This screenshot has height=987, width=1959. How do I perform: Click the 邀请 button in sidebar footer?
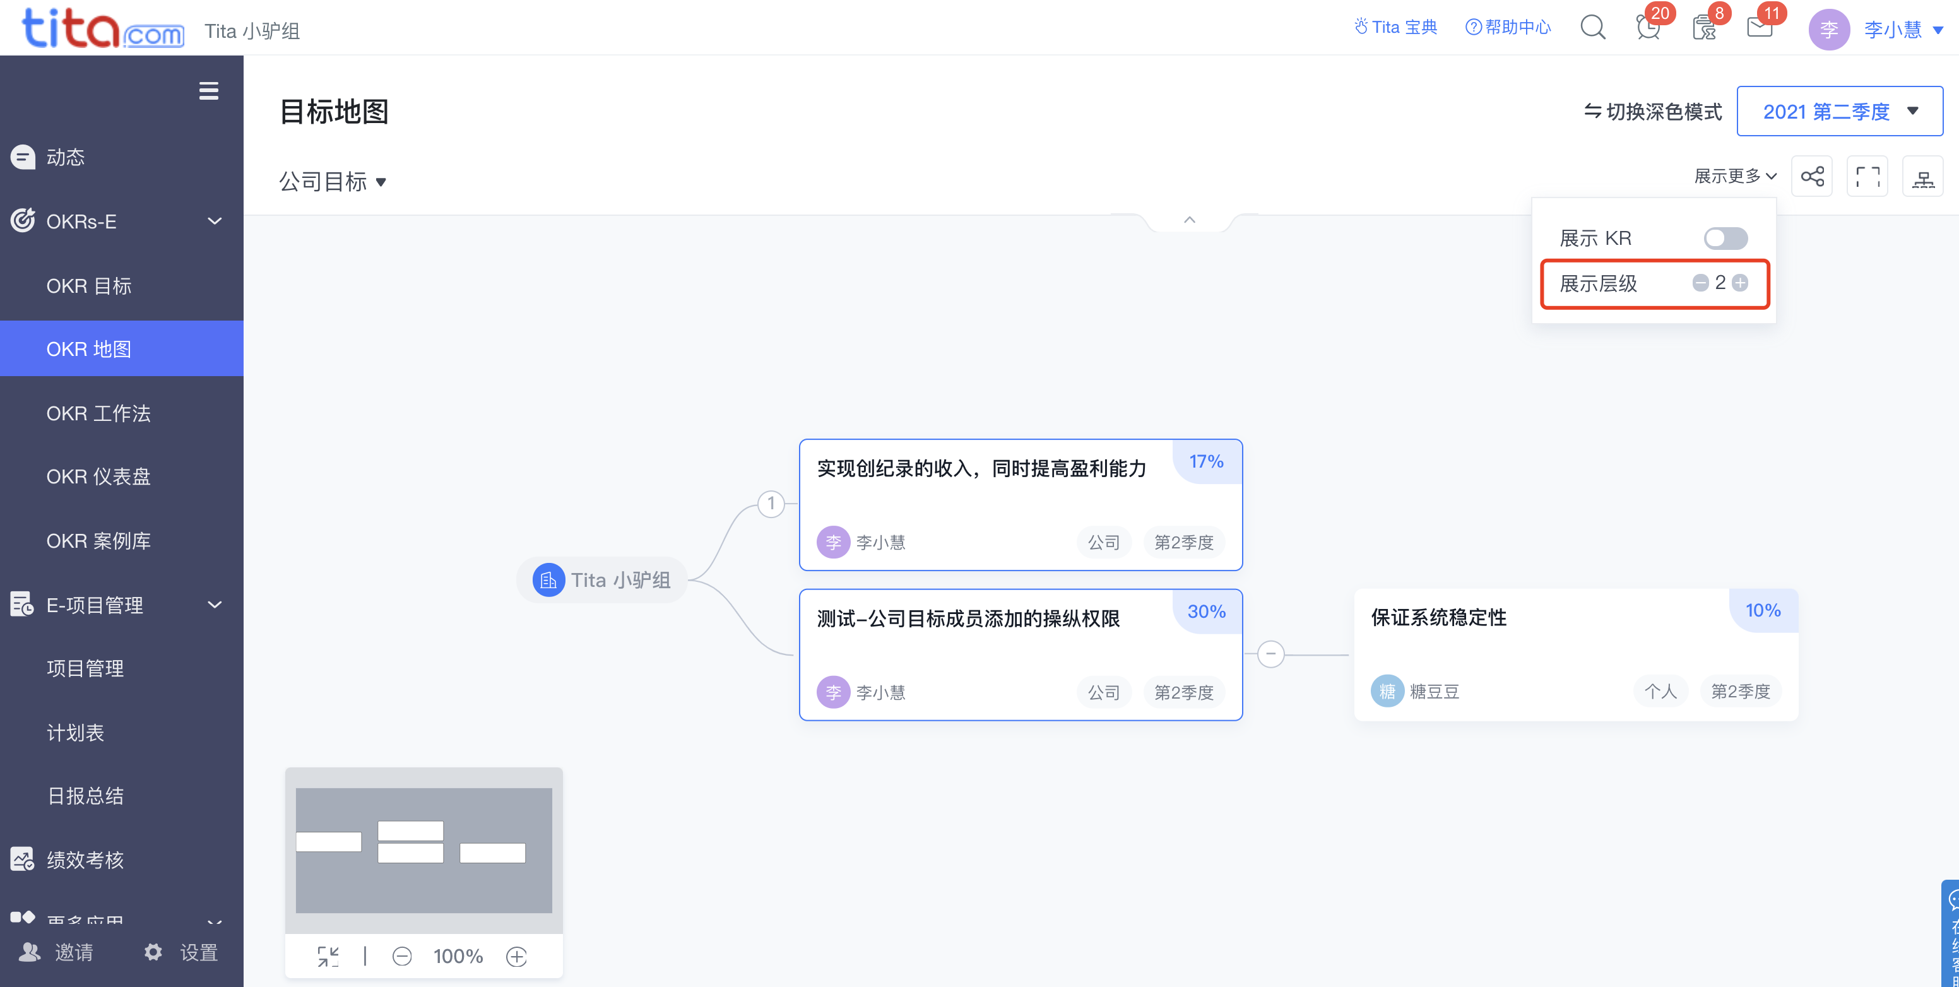pyautogui.click(x=56, y=952)
